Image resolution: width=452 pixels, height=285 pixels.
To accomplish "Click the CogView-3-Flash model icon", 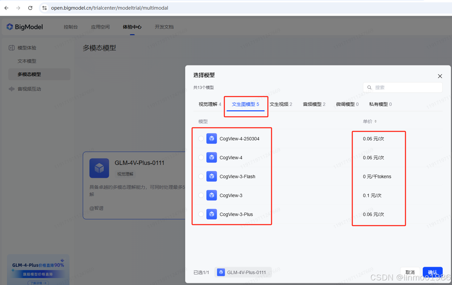I will [x=212, y=177].
